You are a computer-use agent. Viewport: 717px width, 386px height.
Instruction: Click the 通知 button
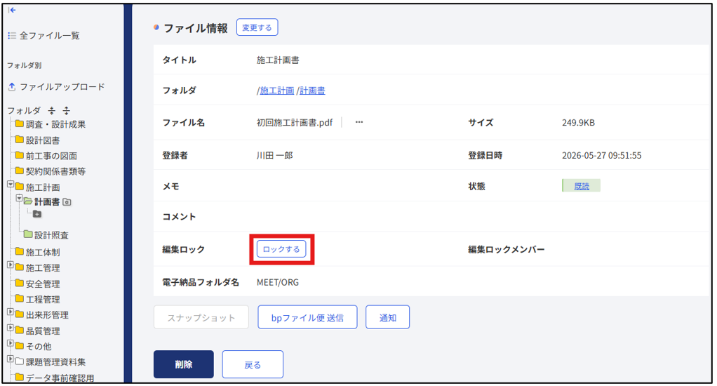pyautogui.click(x=387, y=317)
